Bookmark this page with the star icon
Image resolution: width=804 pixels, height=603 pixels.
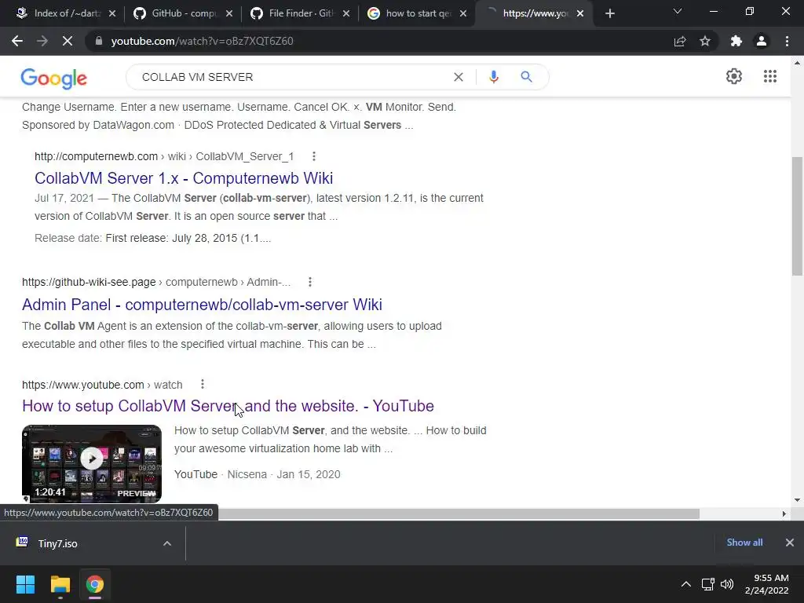pyautogui.click(x=705, y=41)
